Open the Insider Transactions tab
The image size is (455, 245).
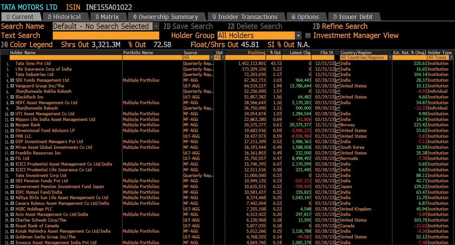(x=246, y=17)
